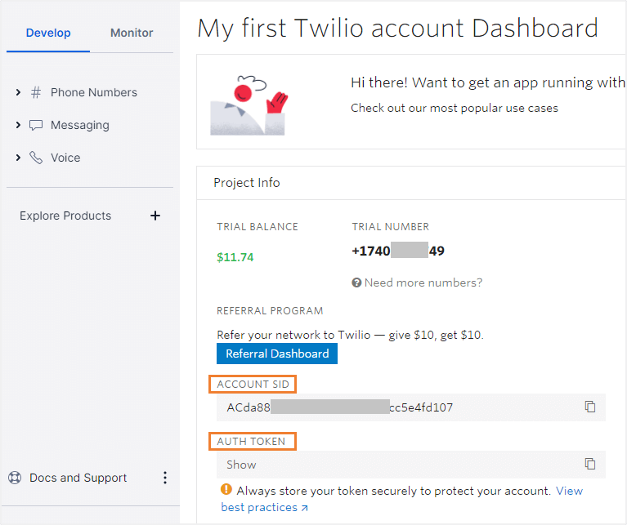Click the $11.74 trial balance
627x525 pixels.
tap(235, 257)
